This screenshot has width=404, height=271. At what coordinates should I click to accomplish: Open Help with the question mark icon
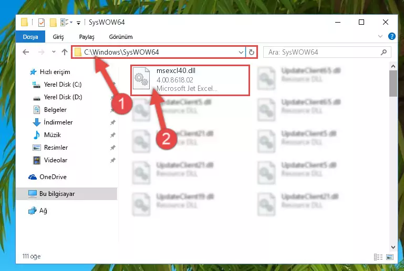391,36
